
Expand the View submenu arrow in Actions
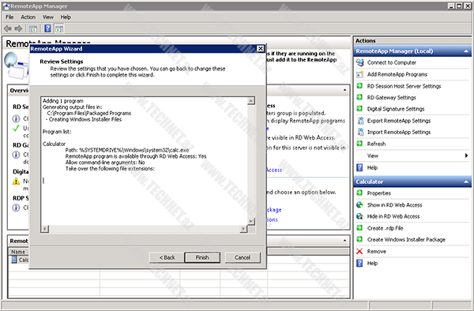(x=466, y=155)
